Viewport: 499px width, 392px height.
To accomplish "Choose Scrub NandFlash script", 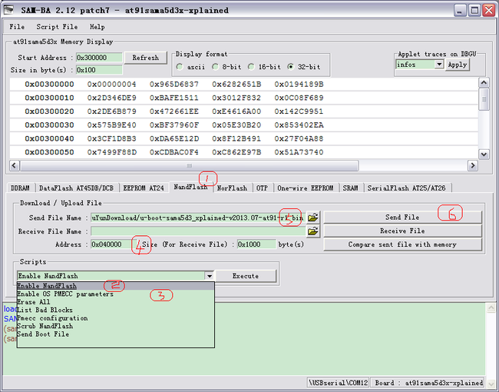I will click(x=115, y=326).
